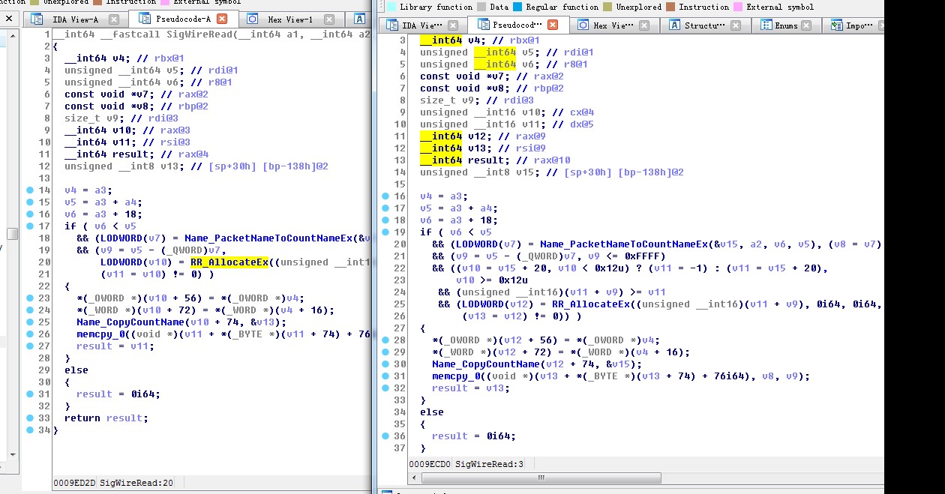Open the Imports tab in right window
Viewport: 945px width, 494px height.
pos(855,25)
